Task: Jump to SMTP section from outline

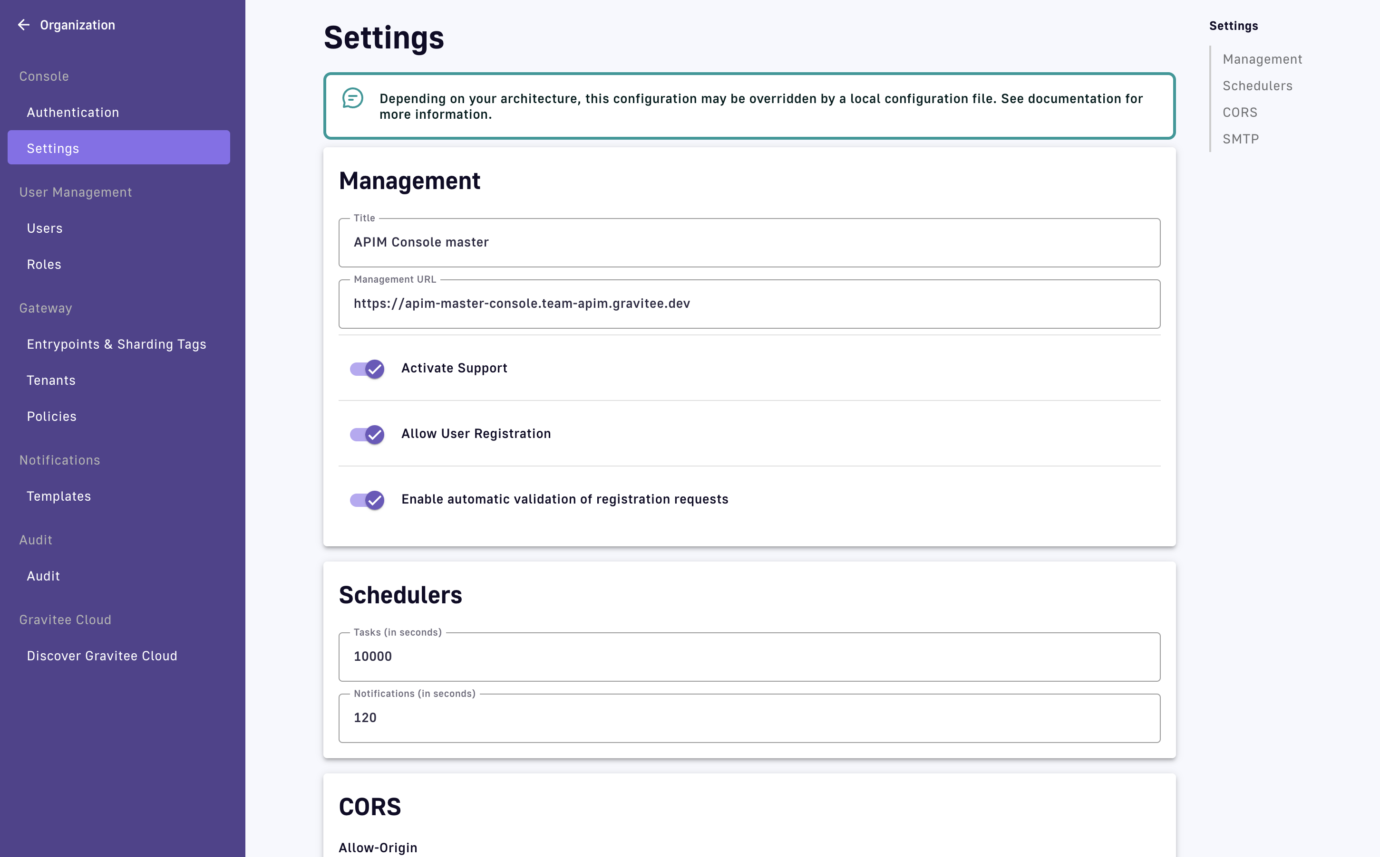Action: (x=1241, y=139)
